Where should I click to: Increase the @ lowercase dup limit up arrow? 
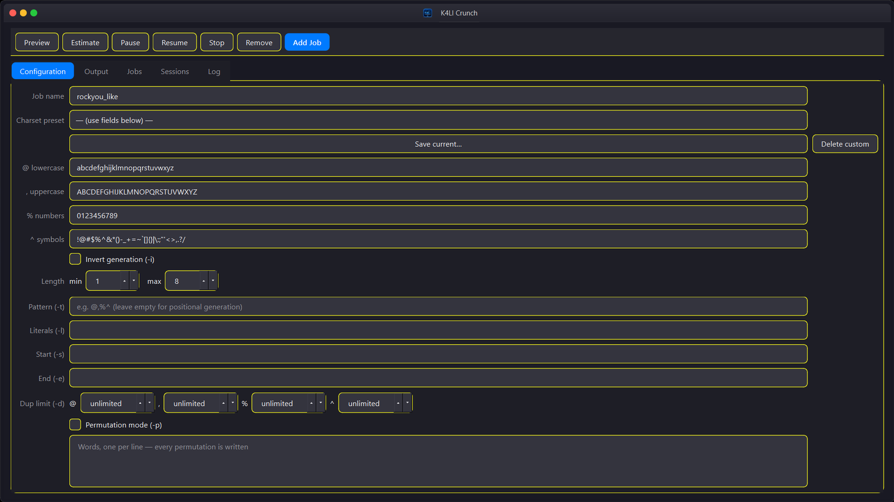tap(140, 403)
